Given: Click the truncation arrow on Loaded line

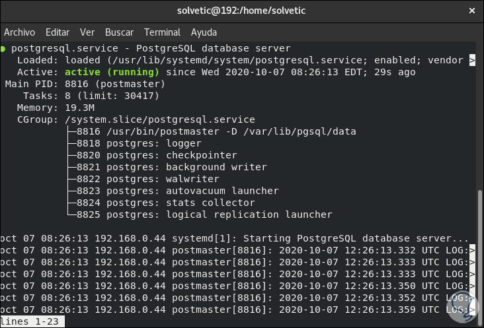Looking at the screenshot, I should point(471,60).
